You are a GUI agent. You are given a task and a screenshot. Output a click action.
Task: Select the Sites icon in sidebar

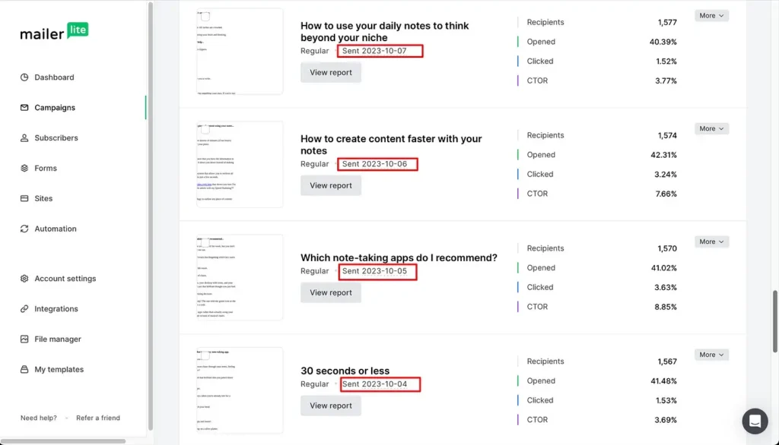[x=24, y=198]
